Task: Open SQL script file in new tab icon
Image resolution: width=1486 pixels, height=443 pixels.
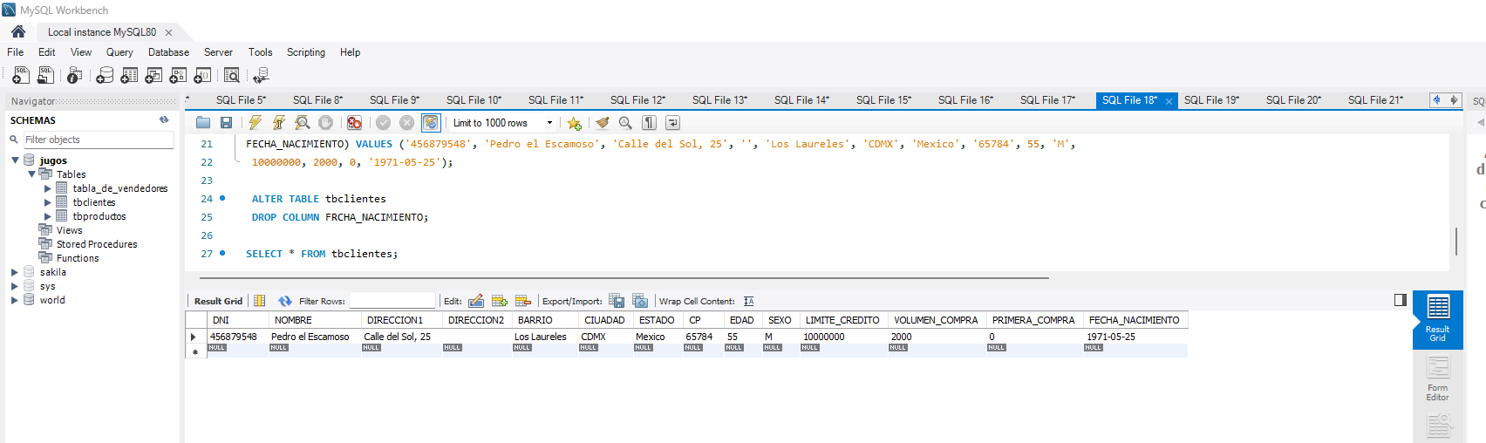Action: pos(46,76)
